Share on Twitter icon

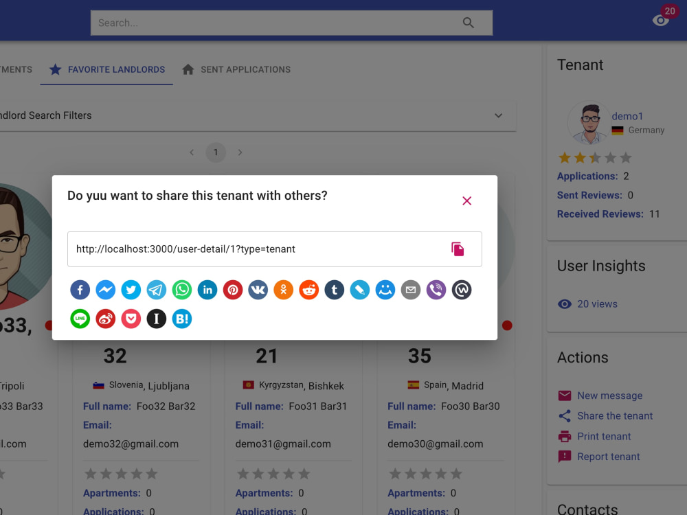[131, 290]
